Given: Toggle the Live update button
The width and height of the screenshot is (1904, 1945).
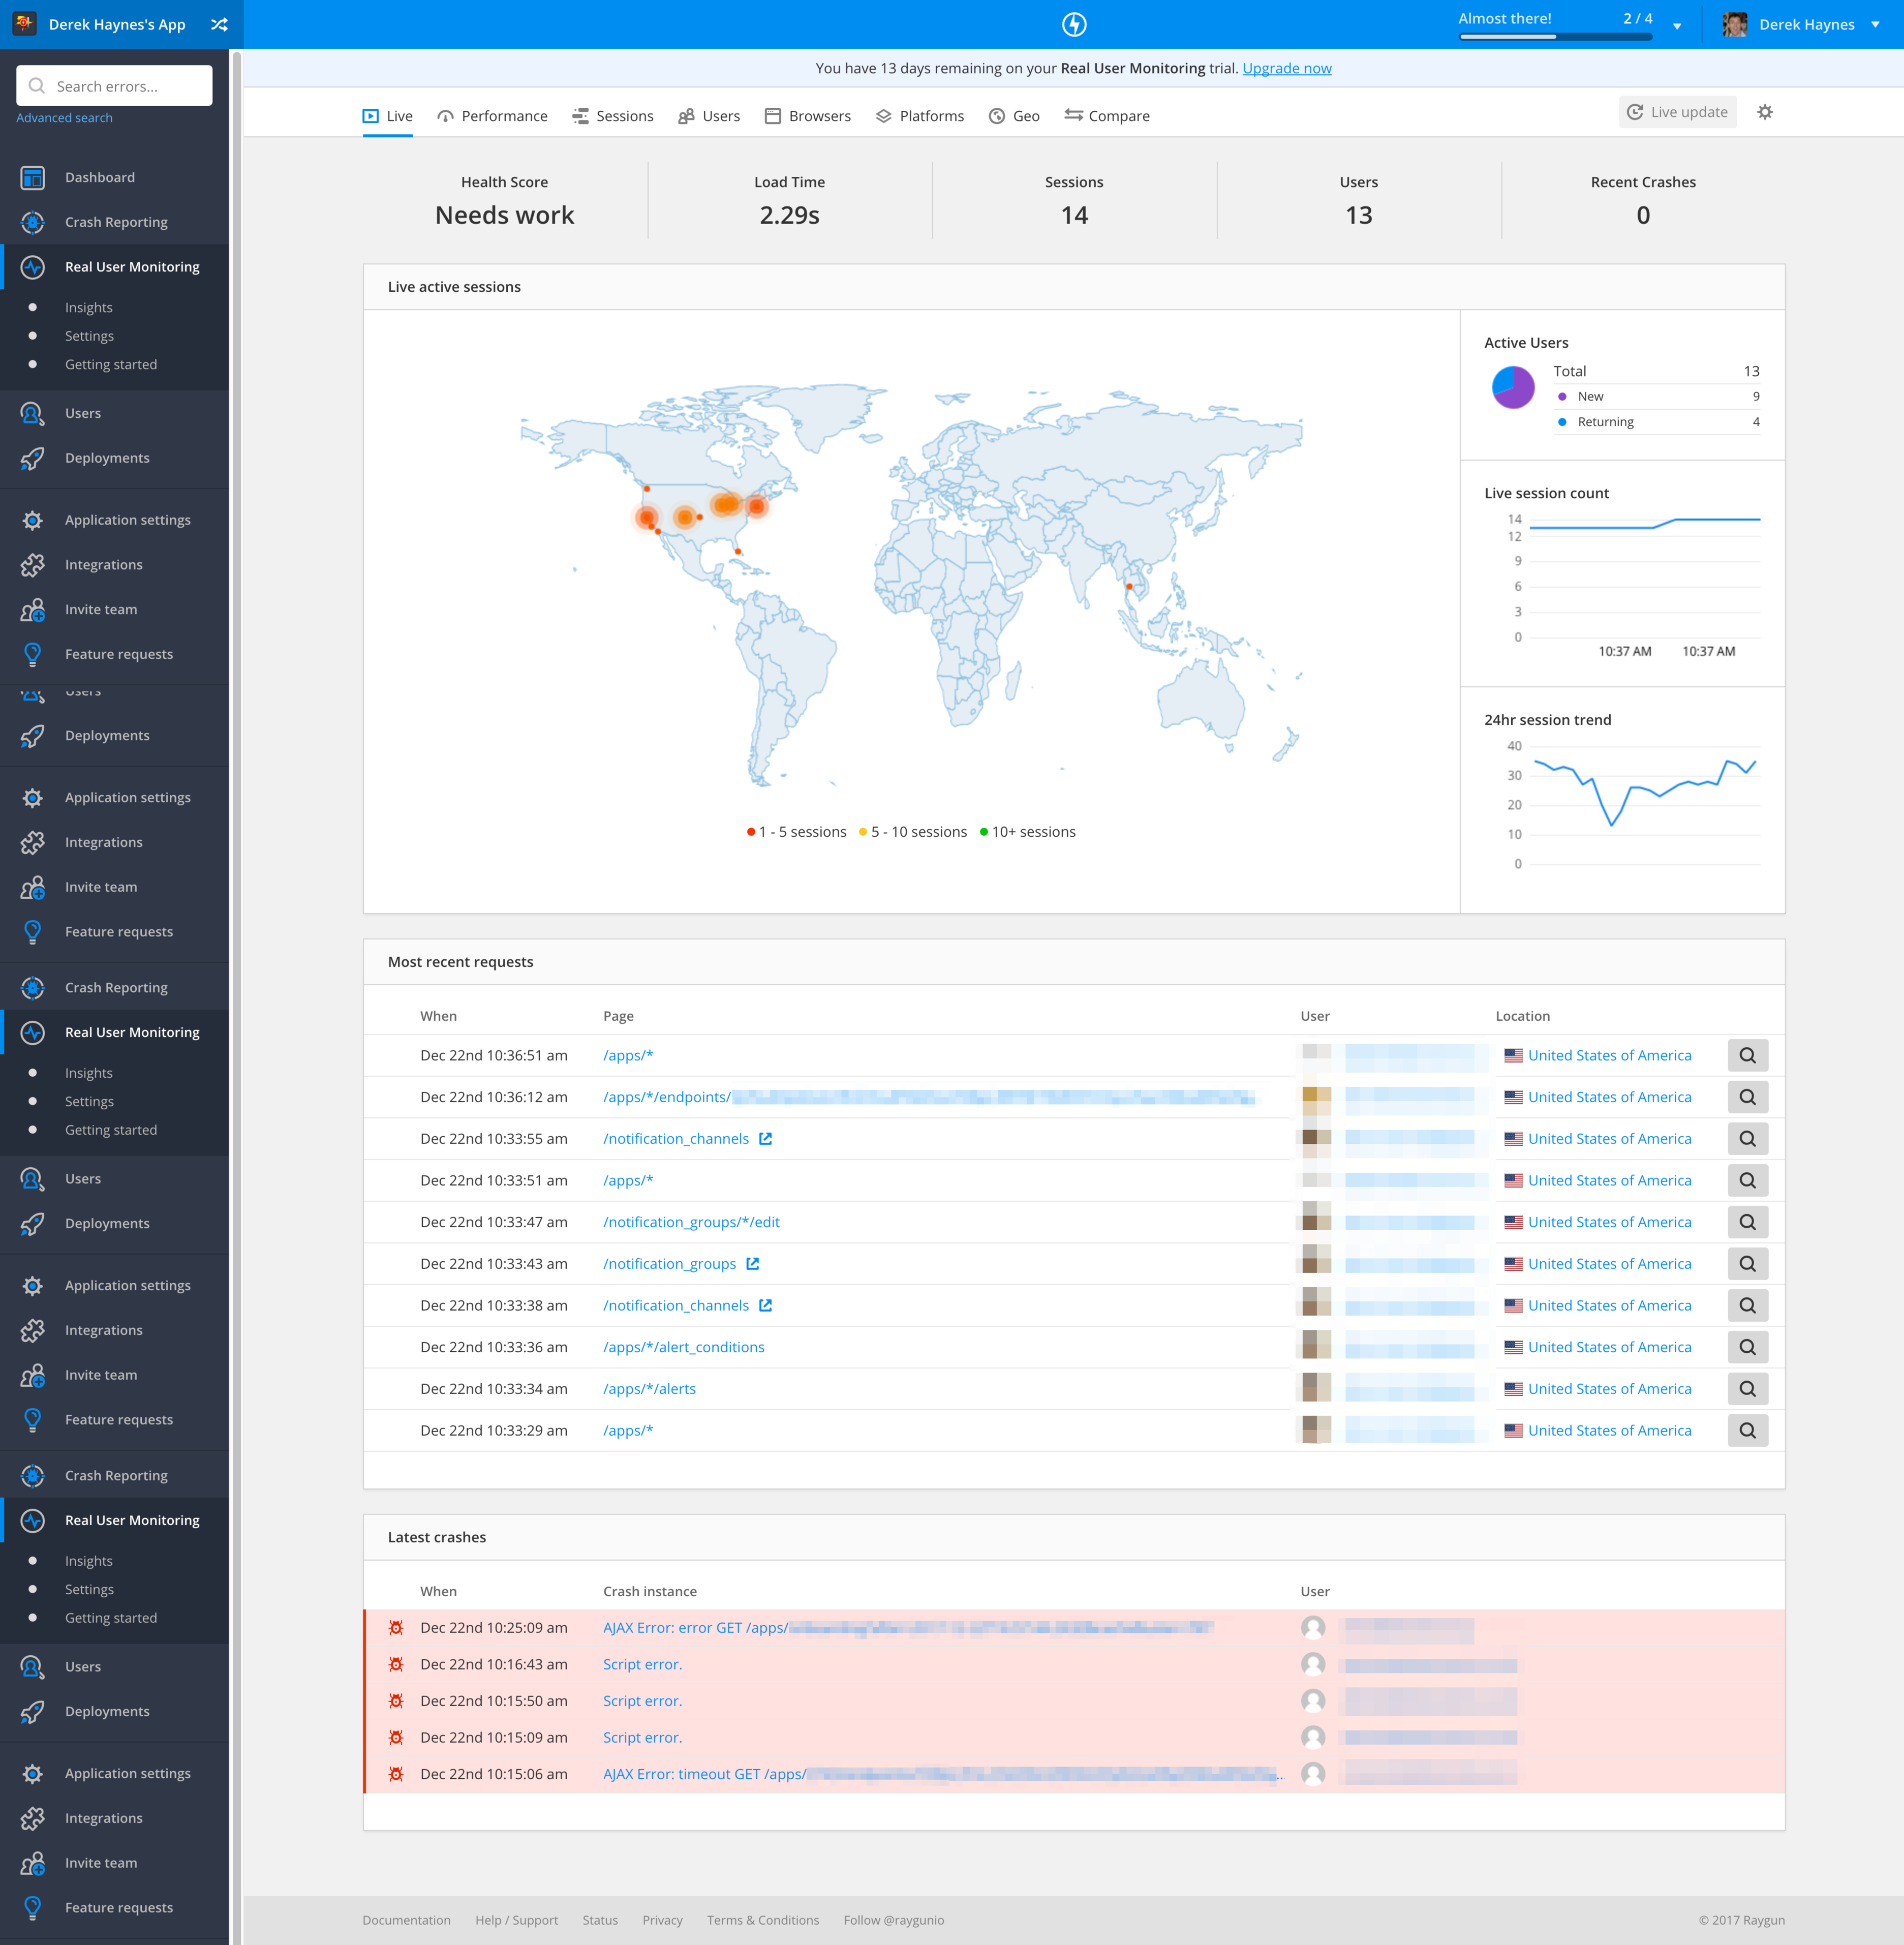Looking at the screenshot, I should point(1677,112).
